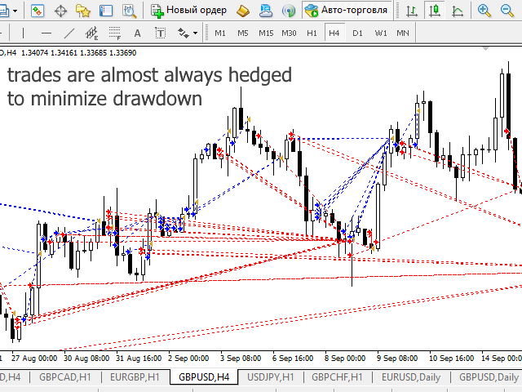This screenshot has width=522, height=392.
Task: Select the trendline drawing tool
Action: click(69, 33)
